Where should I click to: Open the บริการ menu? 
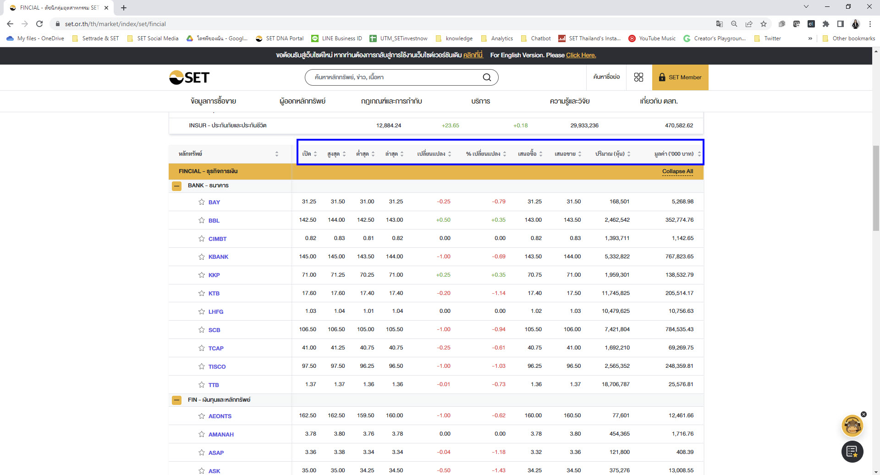click(x=480, y=101)
